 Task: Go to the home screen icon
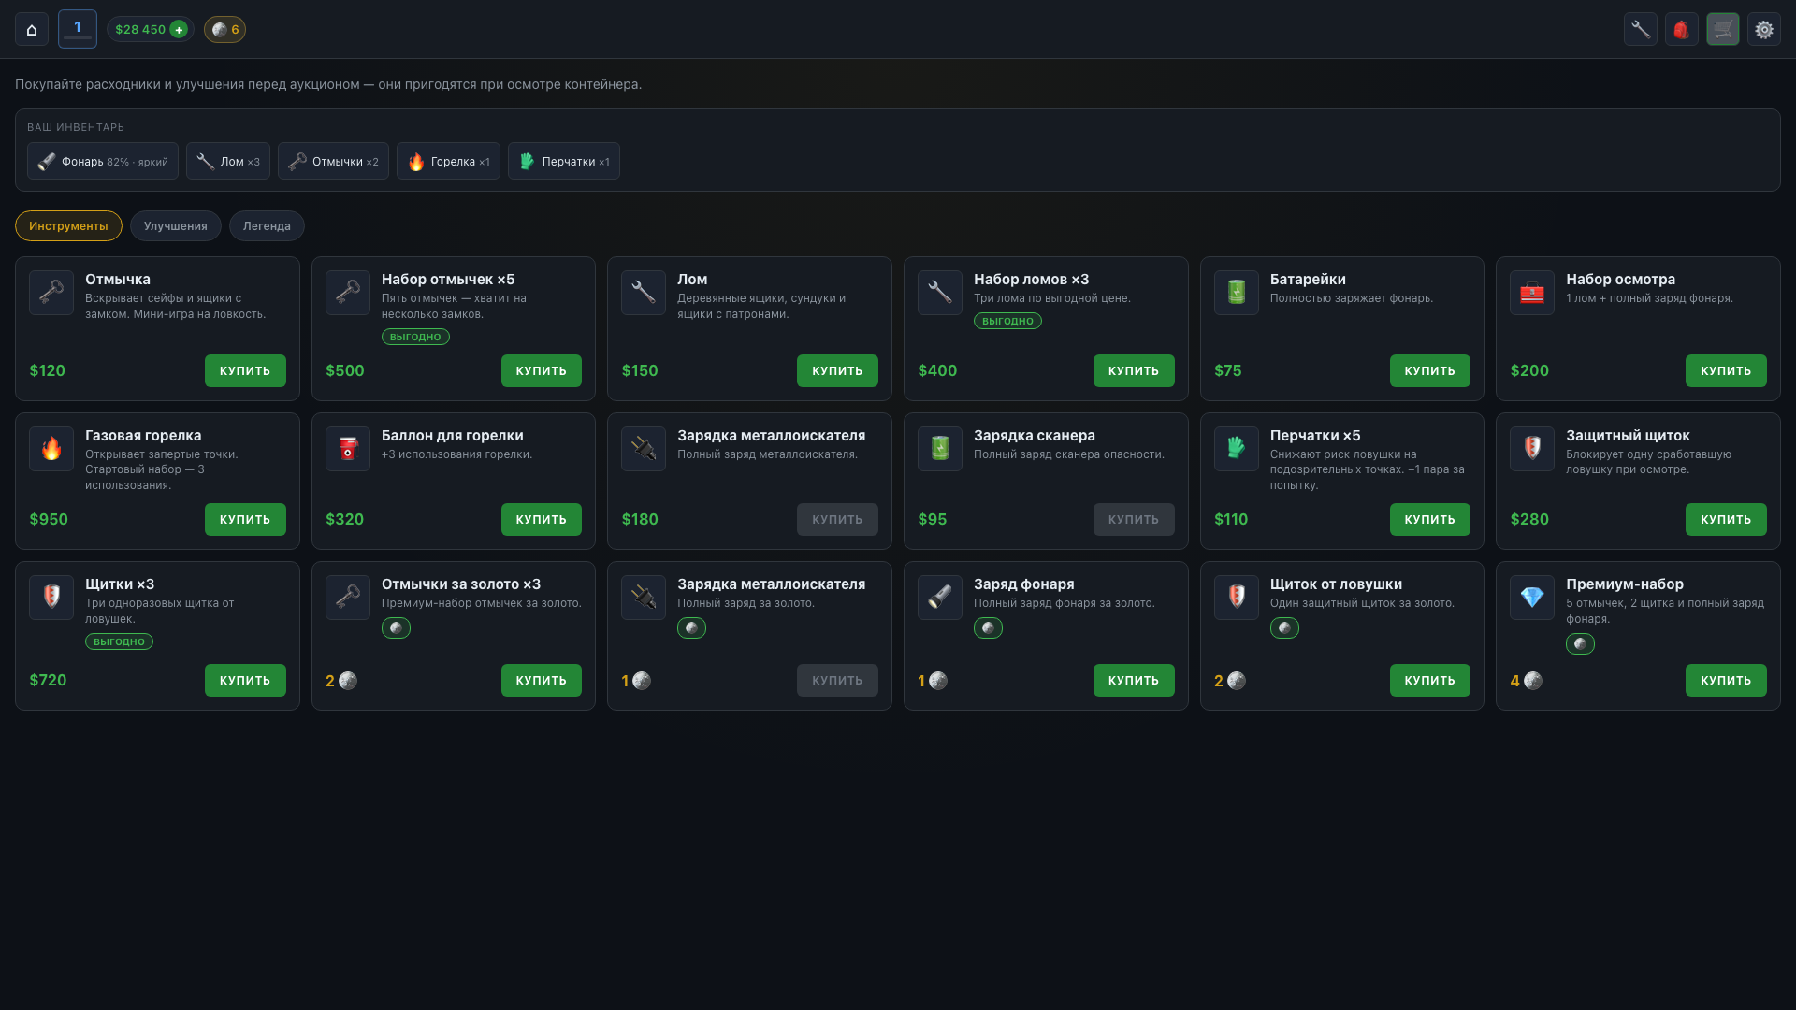pos(32,30)
